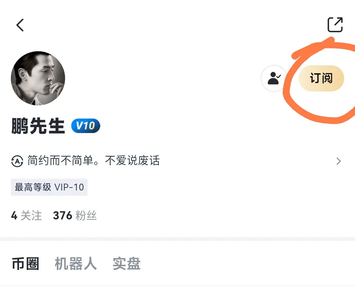Expand bio with right chevron

tap(339, 161)
